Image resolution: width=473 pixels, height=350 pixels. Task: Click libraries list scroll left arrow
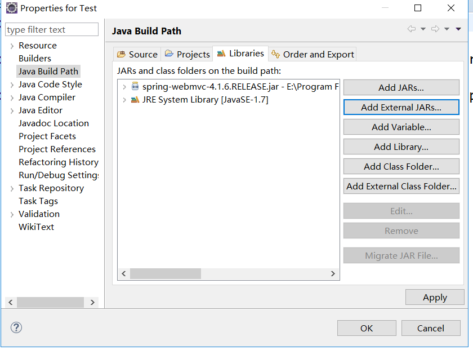[x=124, y=273]
